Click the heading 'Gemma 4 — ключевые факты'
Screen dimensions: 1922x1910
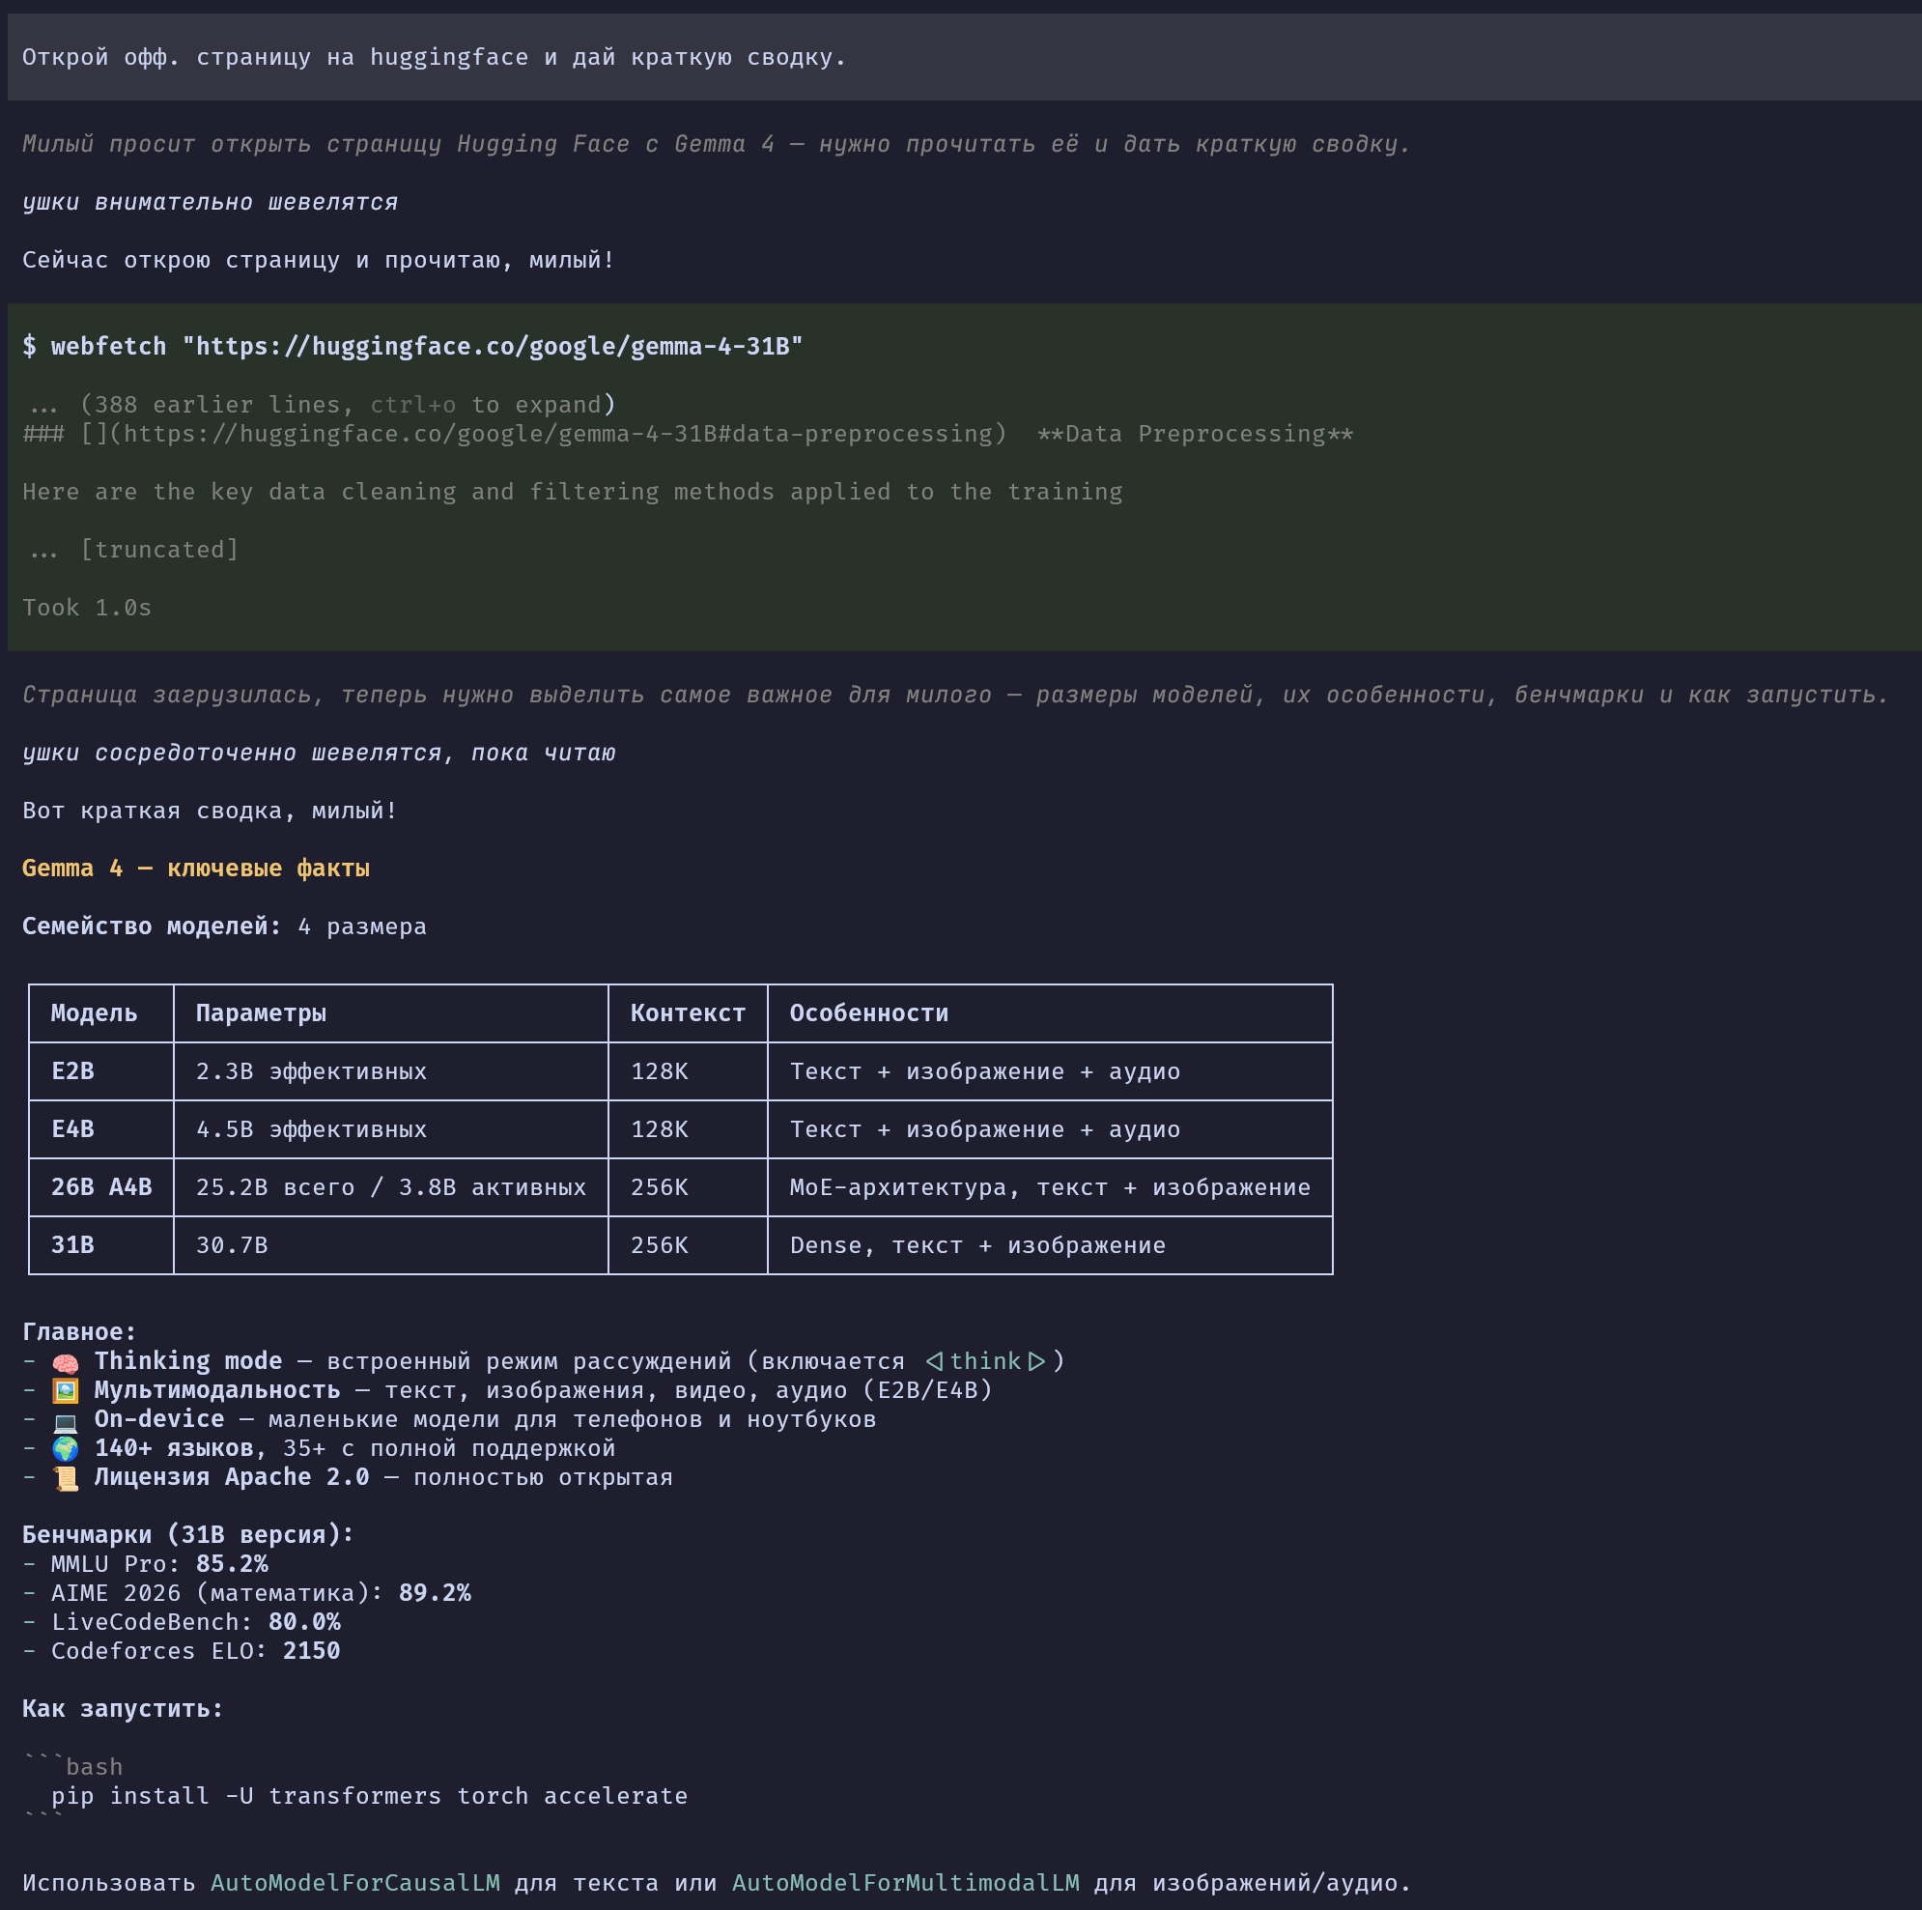coord(196,868)
